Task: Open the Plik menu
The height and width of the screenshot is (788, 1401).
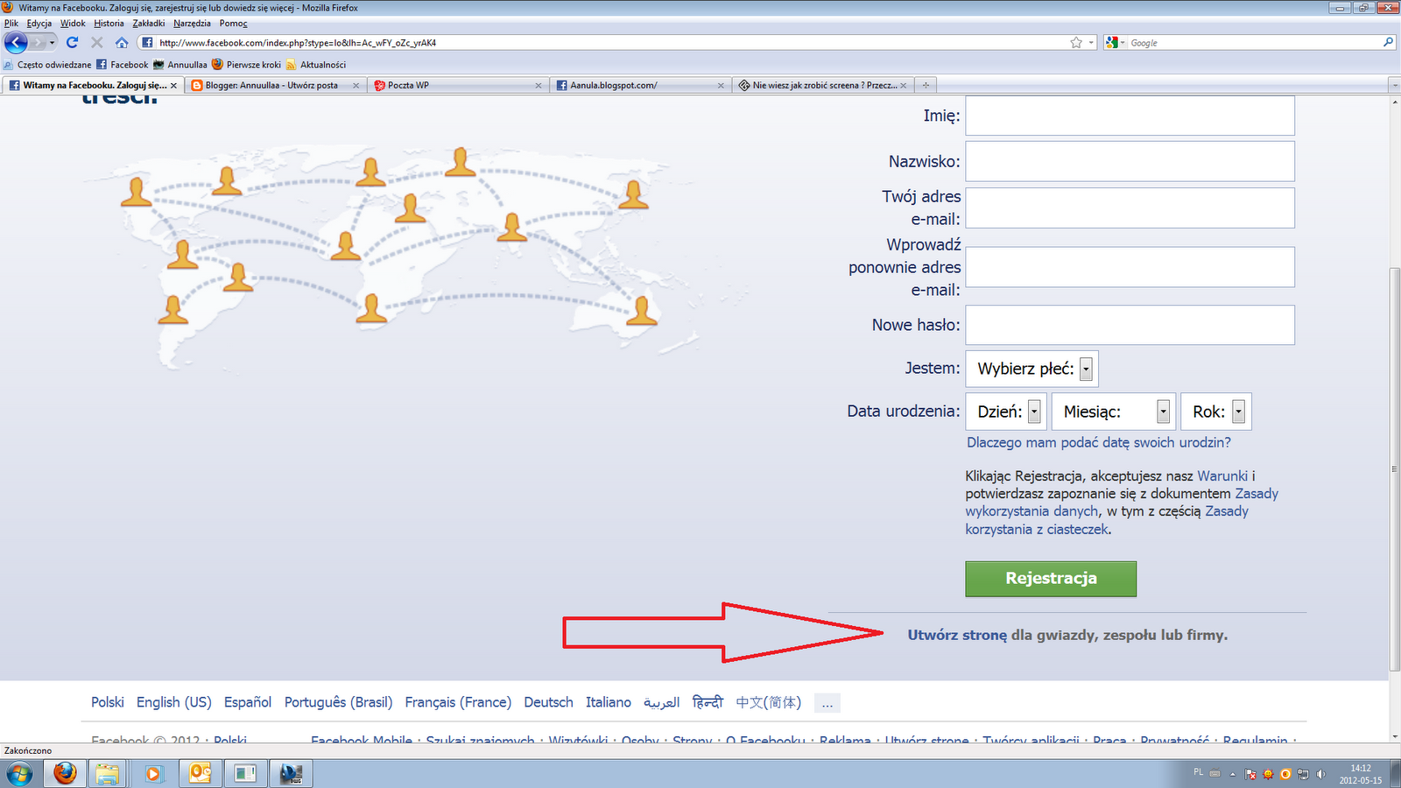Action: click(11, 23)
